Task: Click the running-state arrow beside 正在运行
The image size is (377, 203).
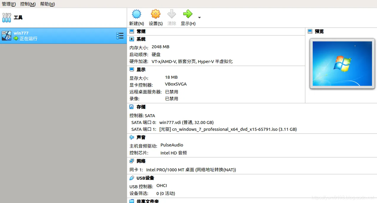Action: click(x=16, y=38)
